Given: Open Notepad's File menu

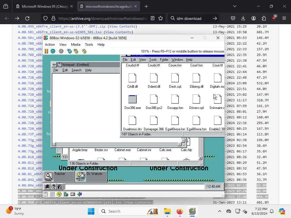Looking at the screenshot, I should 56,70.
